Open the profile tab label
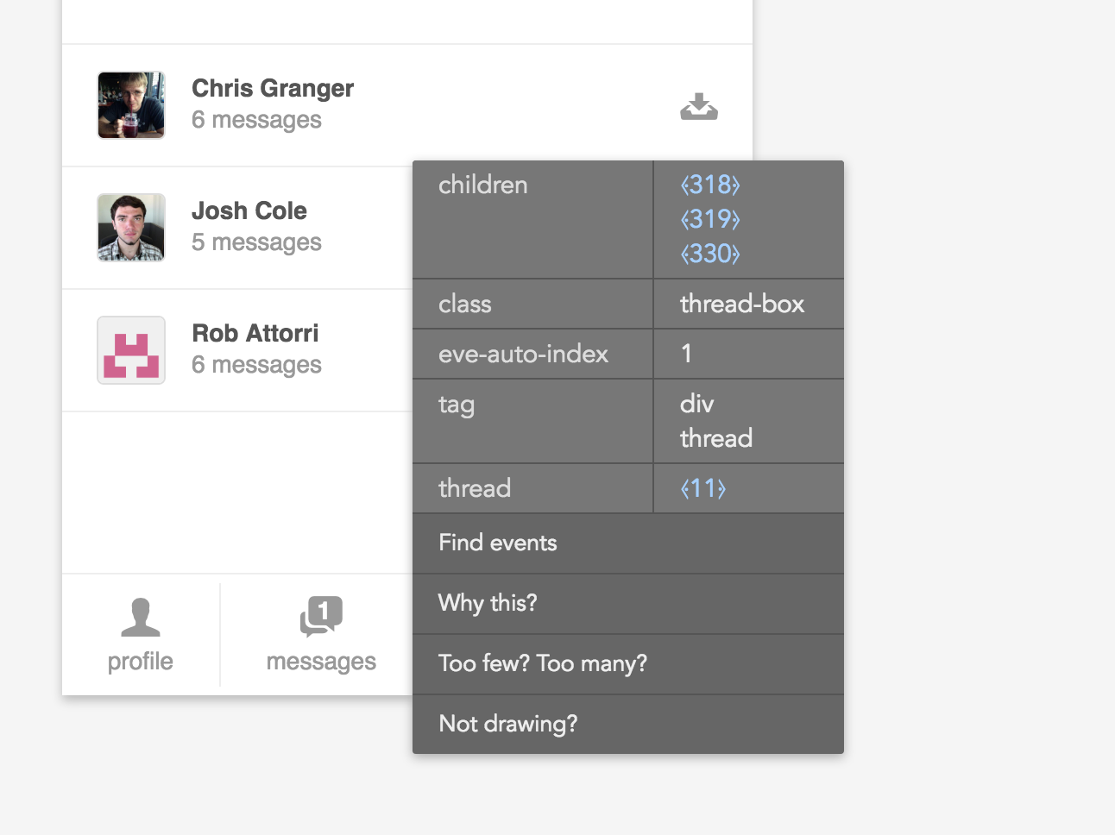This screenshot has width=1115, height=835. click(x=141, y=662)
